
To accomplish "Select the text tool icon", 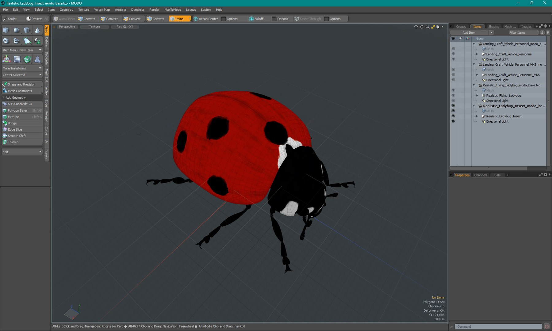I will [x=37, y=40].
